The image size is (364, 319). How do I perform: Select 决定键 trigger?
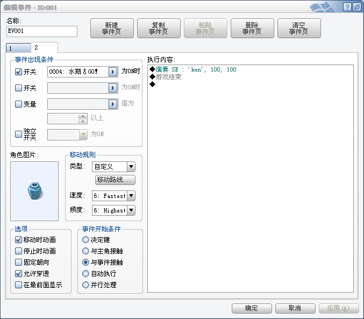[85, 239]
